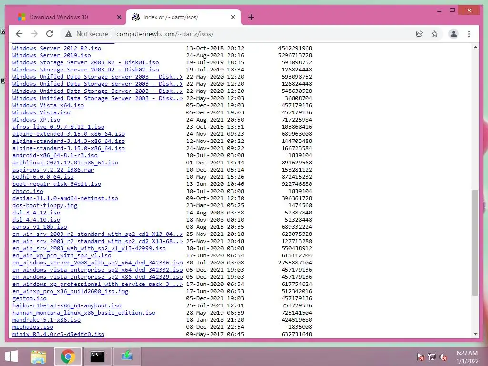Bookmark this page with the star icon

coord(435,34)
